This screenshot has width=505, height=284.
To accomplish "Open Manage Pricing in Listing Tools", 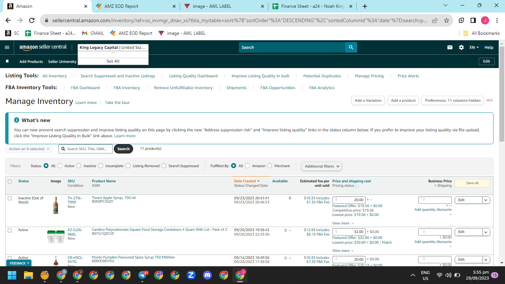I will click(369, 76).
